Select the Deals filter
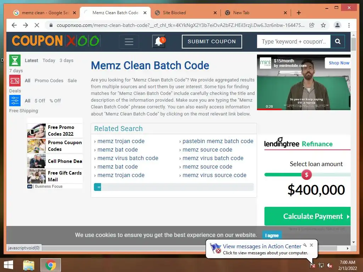 (15, 91)
